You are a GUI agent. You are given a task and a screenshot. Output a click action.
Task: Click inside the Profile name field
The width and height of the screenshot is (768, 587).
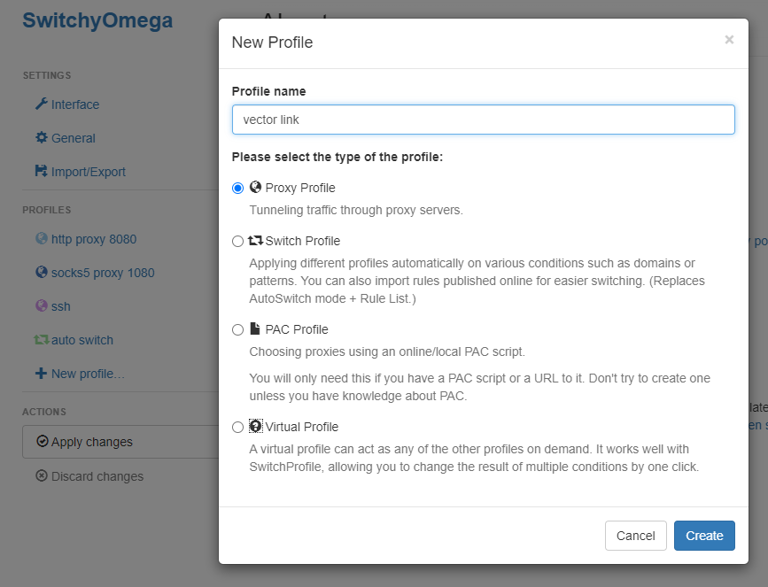point(483,119)
